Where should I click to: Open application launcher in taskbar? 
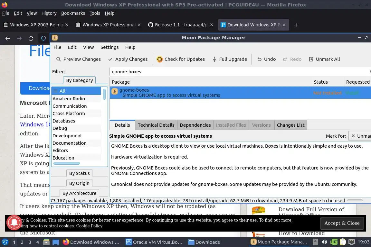5,242
